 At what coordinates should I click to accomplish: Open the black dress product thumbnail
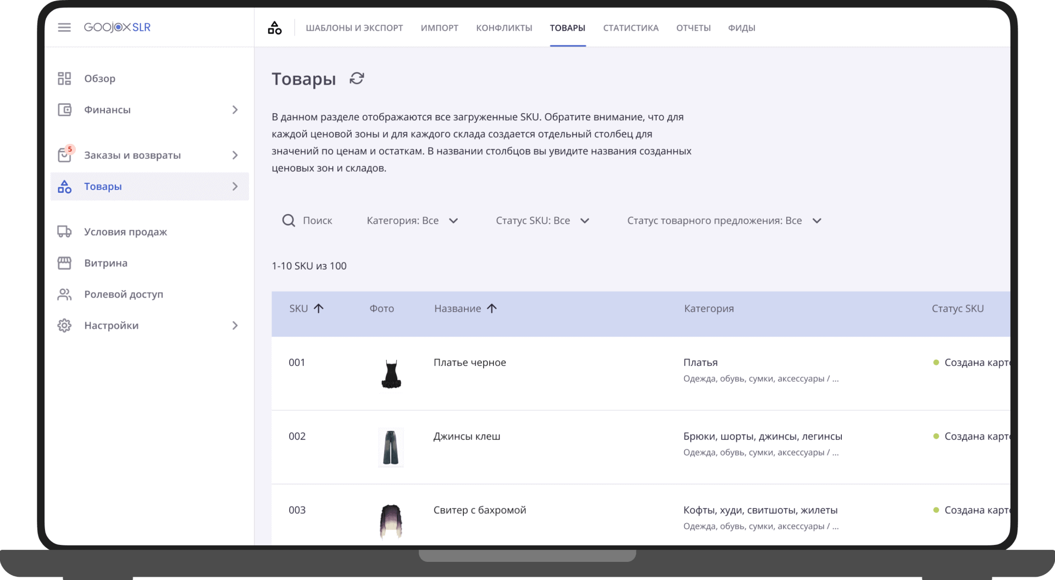tap(390, 373)
